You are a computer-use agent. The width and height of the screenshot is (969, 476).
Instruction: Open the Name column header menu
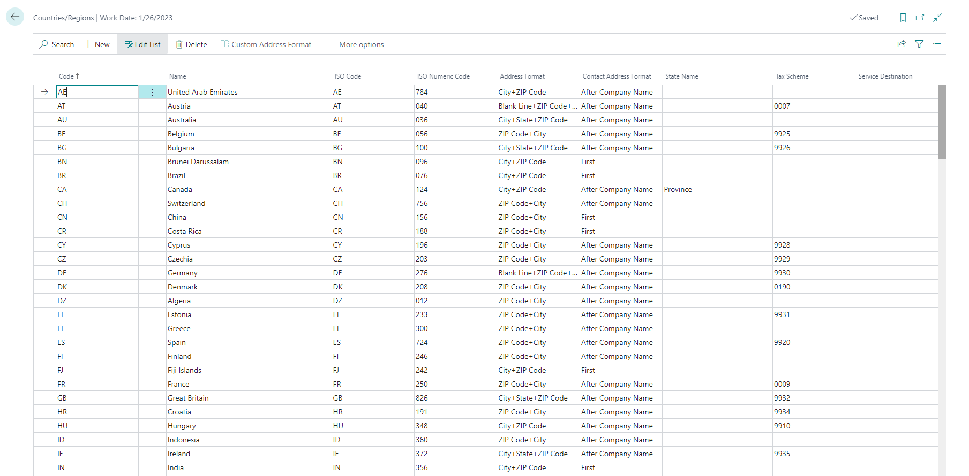coord(178,76)
